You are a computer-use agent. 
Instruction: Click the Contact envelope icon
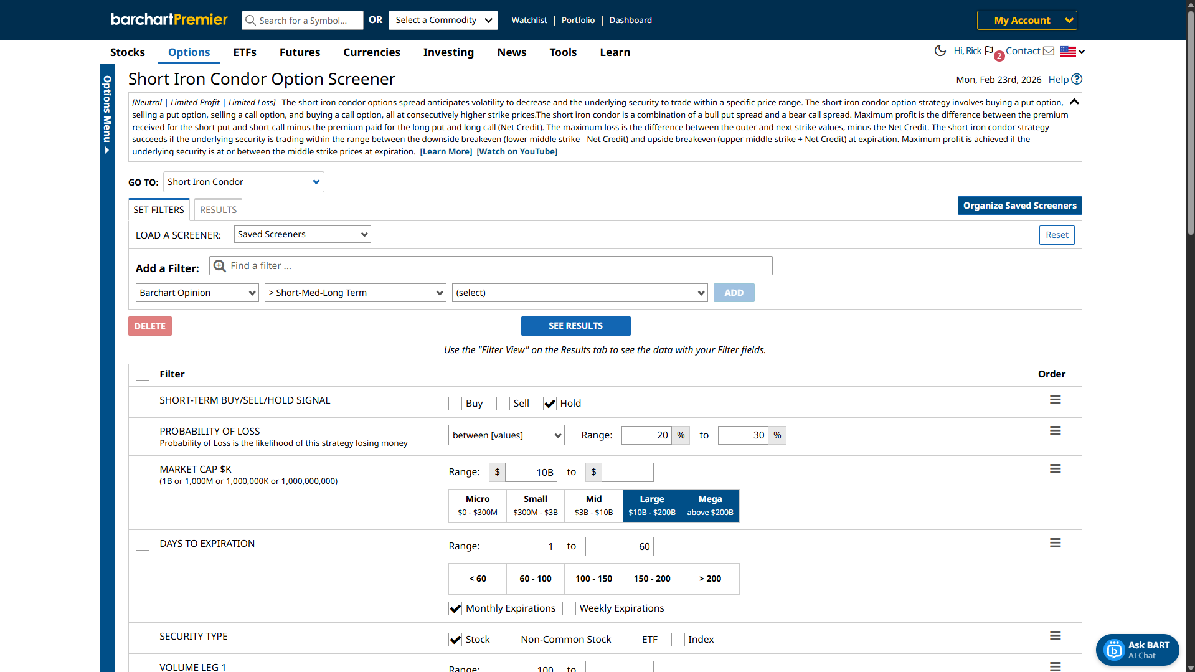(1049, 51)
